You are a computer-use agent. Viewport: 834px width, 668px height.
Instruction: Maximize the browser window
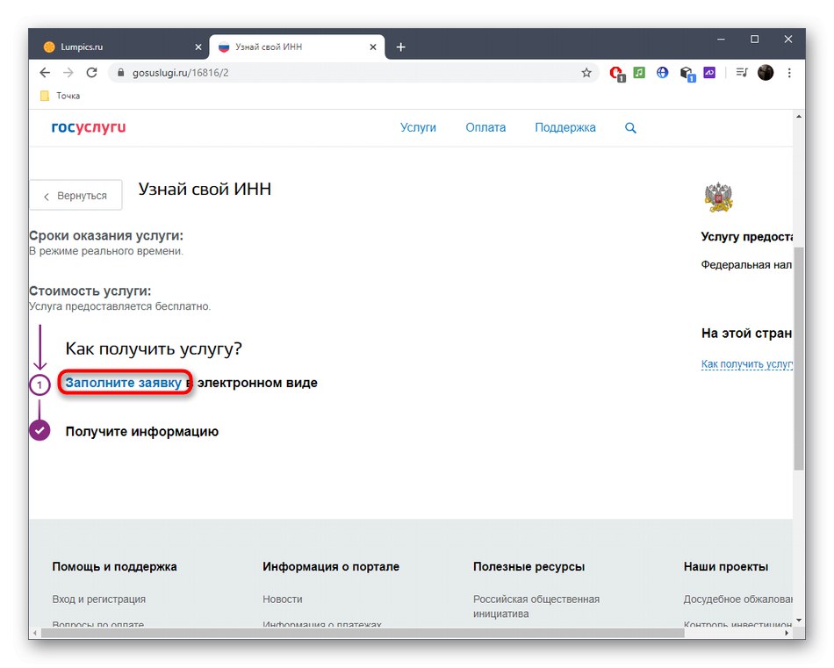pyautogui.click(x=754, y=40)
